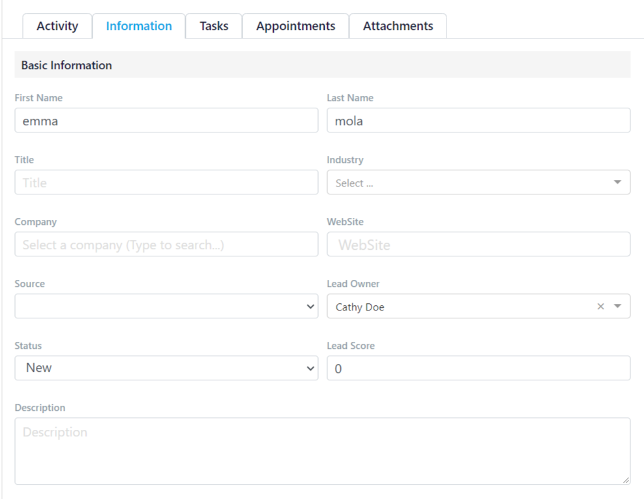Open the Tasks tab
Screen dimensions: 644x499
coord(214,26)
